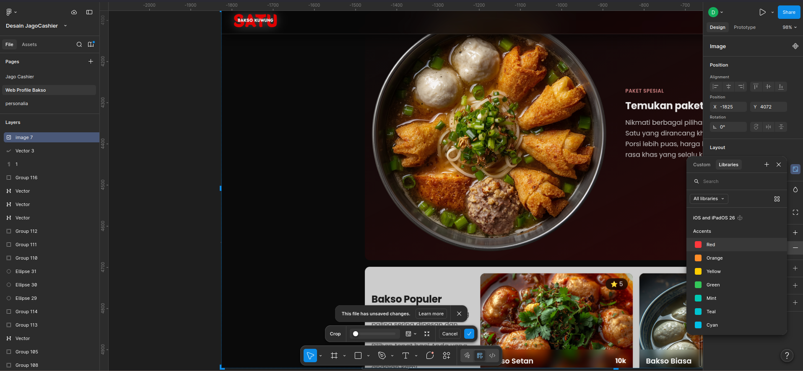
Task: Open the Actions components tool
Action: [x=447, y=356]
